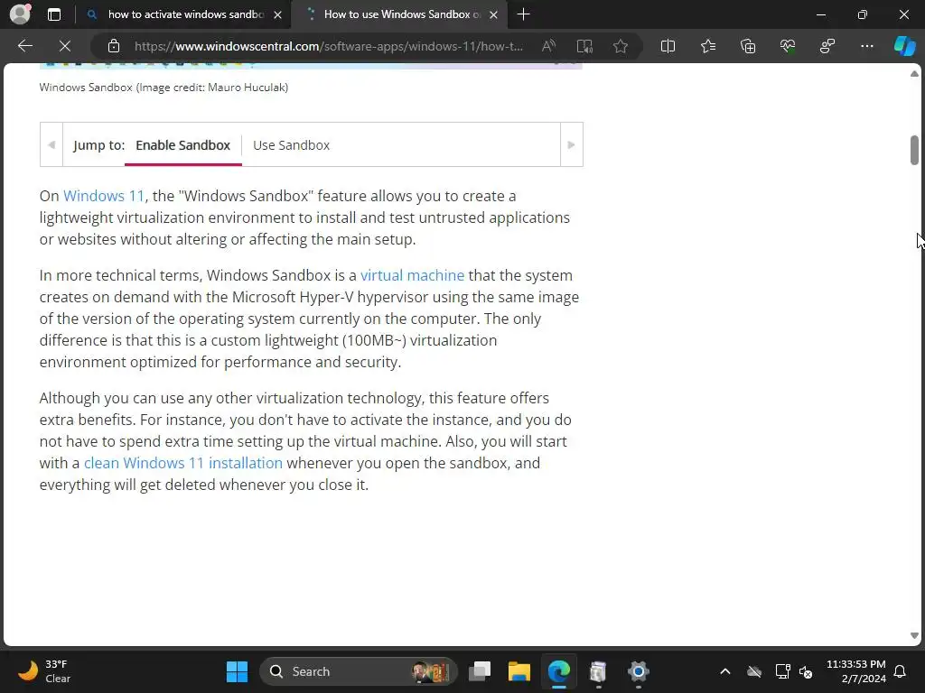Open the 'Windows 11' link
This screenshot has height=693, width=925.
coord(103,196)
